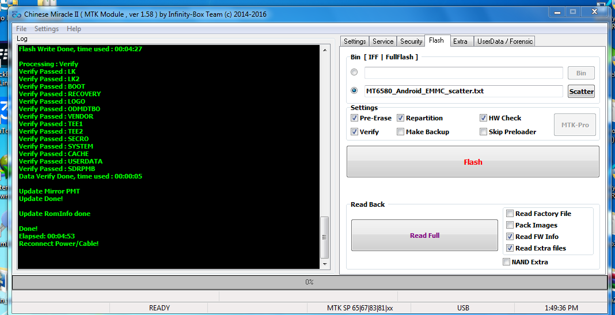Click the MTK SP 65|67|83|81|xx status entry
Screen dimensions: 615x315
[x=360, y=308]
